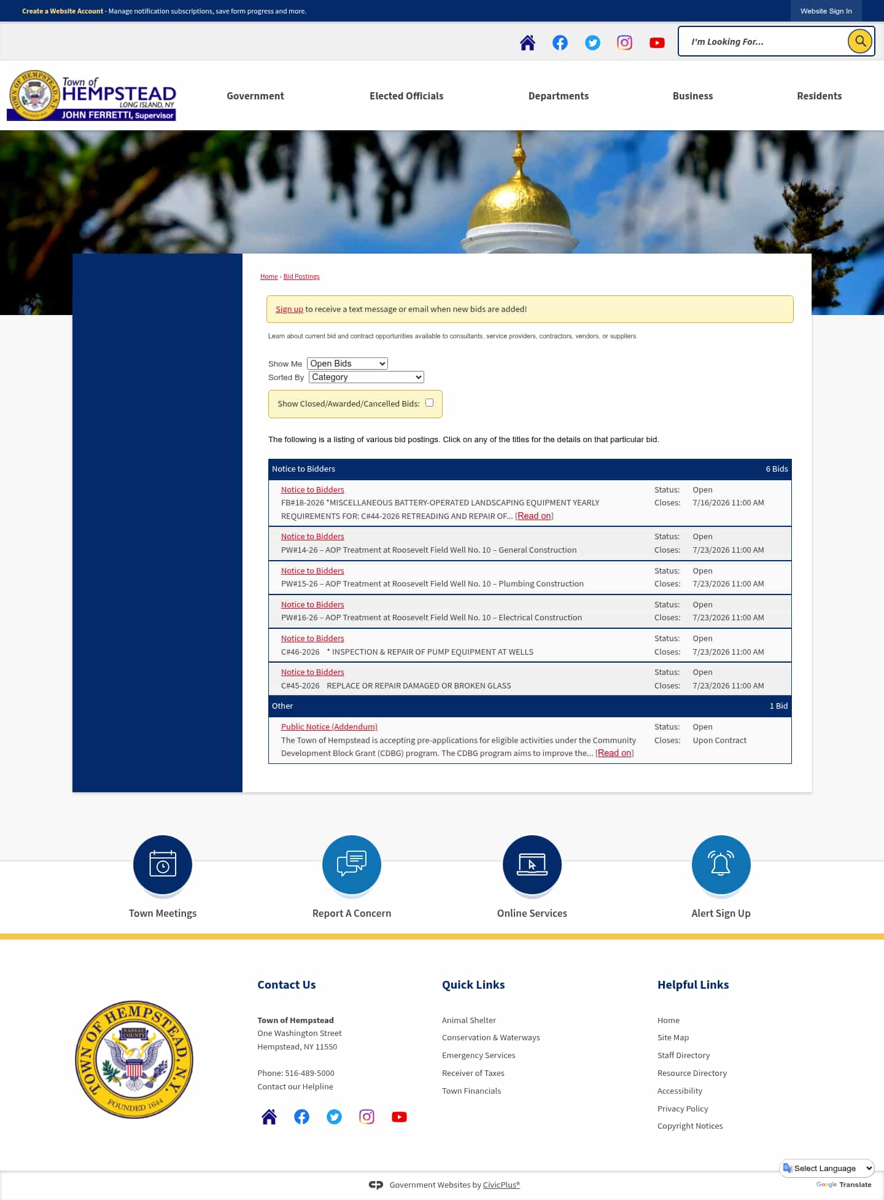Open the Business menu
This screenshot has width=884, height=1200.
(692, 96)
